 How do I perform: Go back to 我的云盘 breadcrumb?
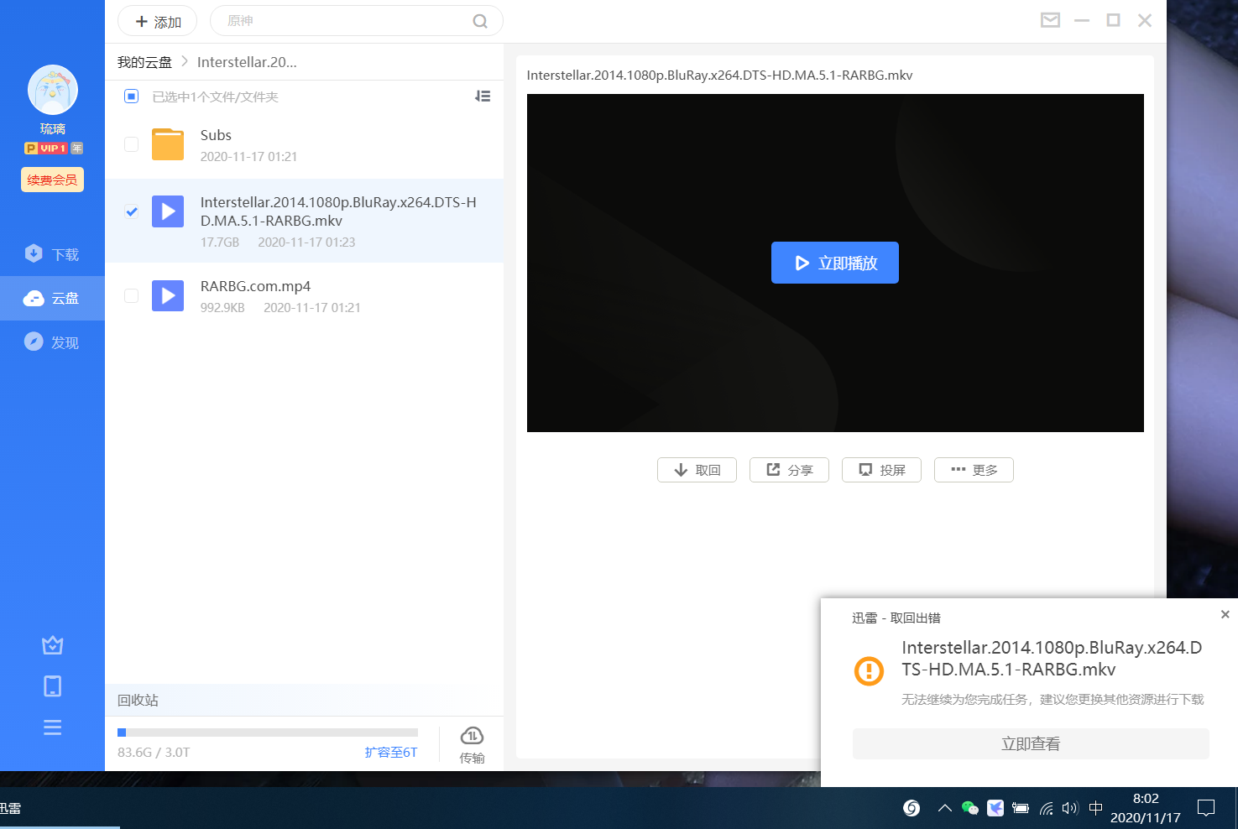[x=144, y=62]
